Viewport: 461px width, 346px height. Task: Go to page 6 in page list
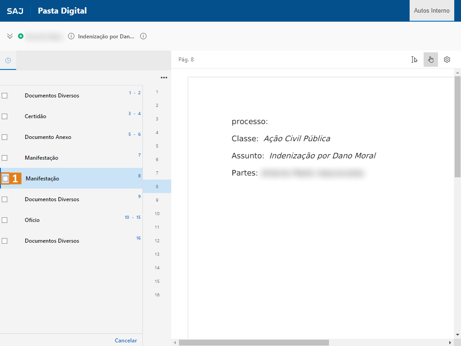pyautogui.click(x=157, y=159)
